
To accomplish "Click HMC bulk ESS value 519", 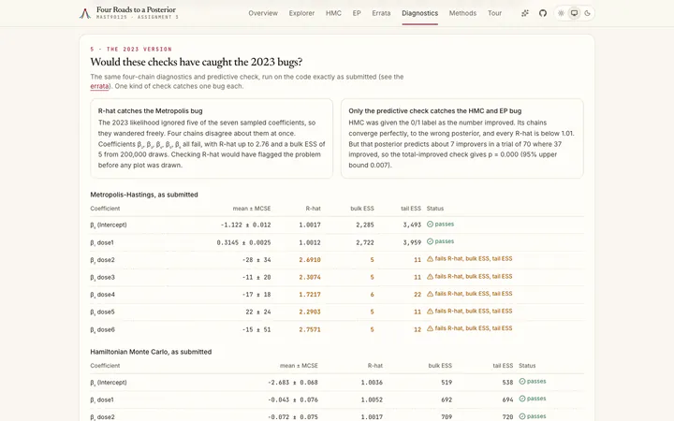I will pos(447,383).
